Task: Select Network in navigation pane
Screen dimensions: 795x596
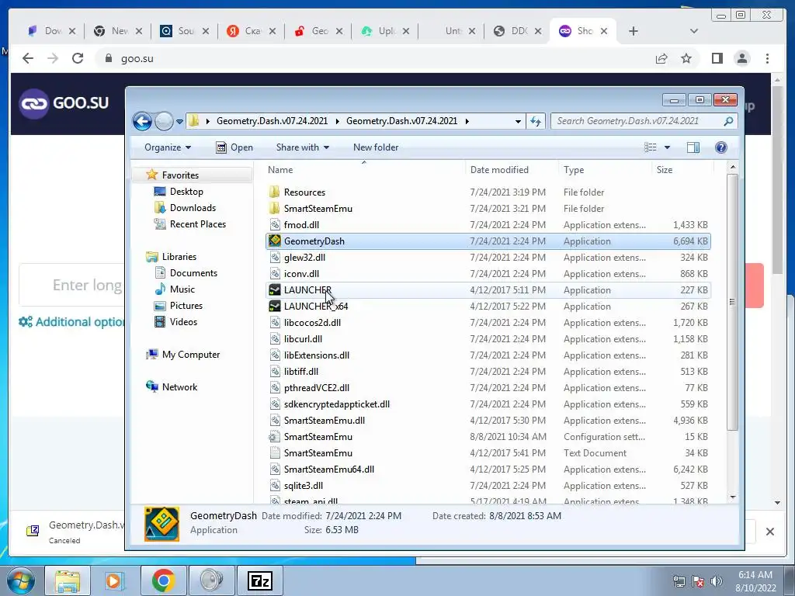Action: pyautogui.click(x=179, y=387)
